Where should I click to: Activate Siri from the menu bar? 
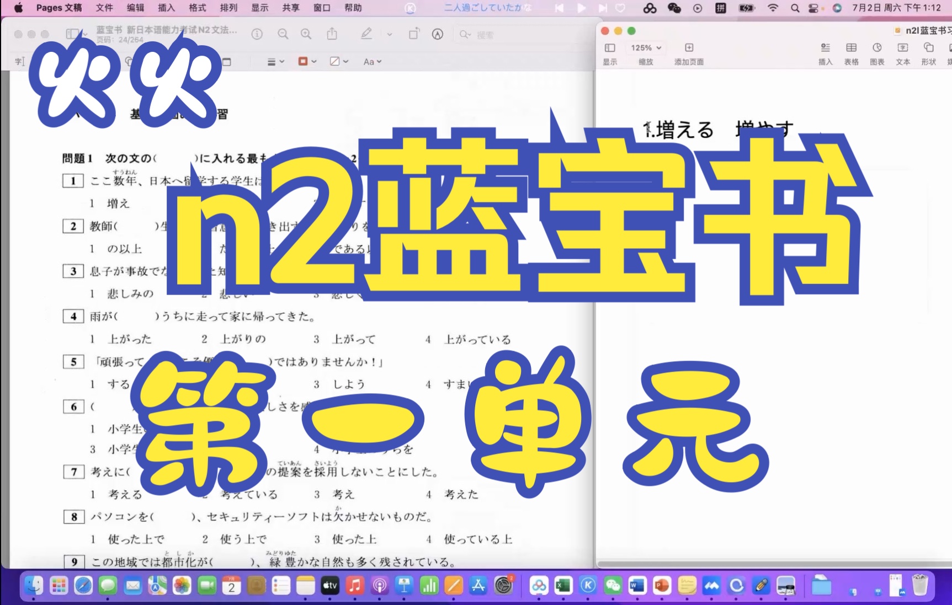837,8
